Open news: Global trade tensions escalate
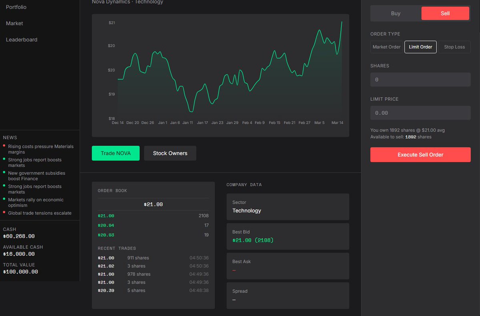 click(x=40, y=213)
